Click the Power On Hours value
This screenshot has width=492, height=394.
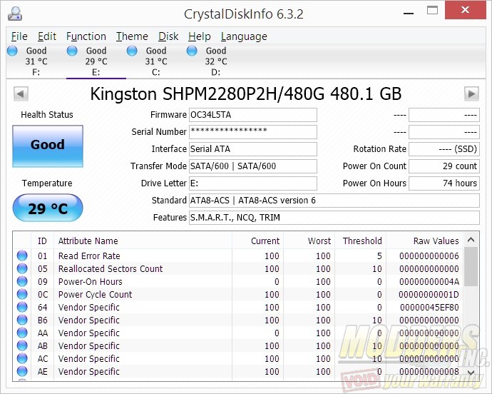point(444,183)
